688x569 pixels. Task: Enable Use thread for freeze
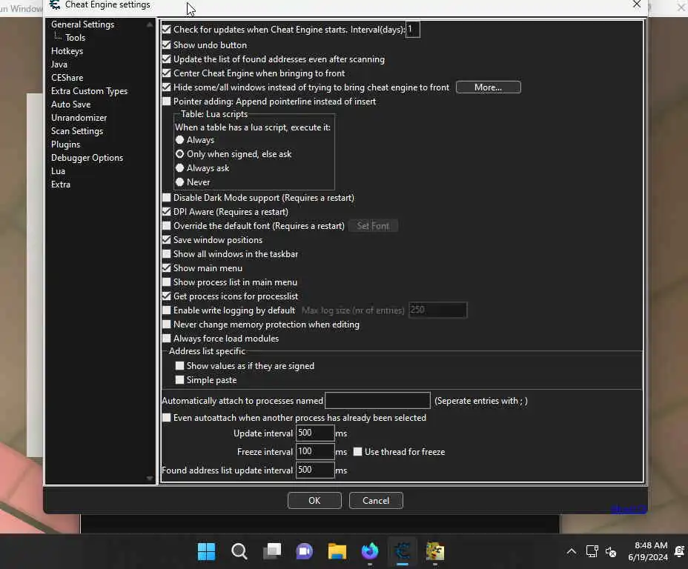[357, 451]
